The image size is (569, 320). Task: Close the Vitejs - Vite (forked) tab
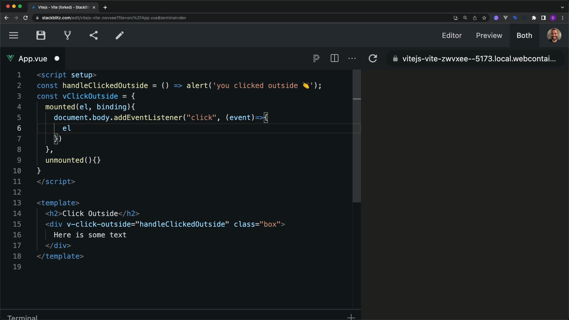pos(94,7)
